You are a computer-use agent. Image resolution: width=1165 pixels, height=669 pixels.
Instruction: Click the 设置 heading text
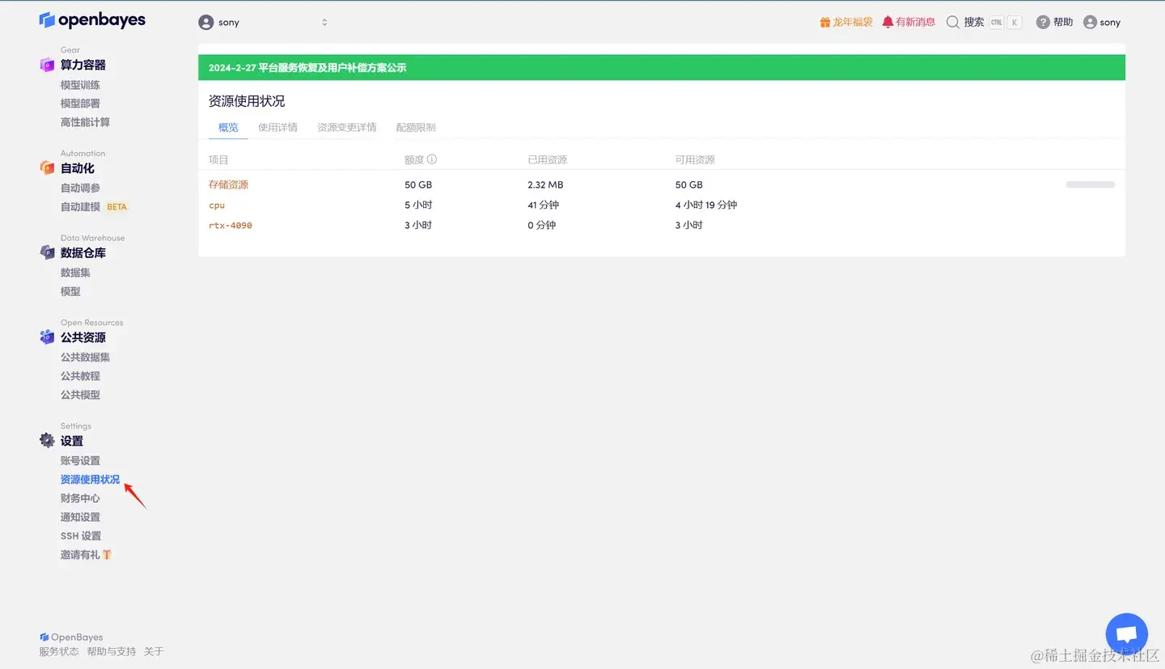pyautogui.click(x=72, y=441)
